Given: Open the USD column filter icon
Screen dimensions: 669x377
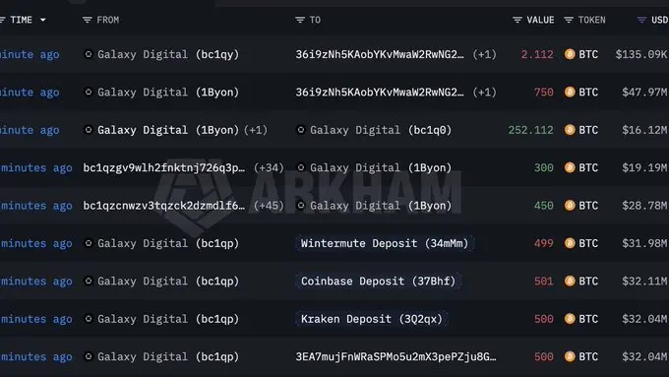Looking at the screenshot, I should (x=641, y=20).
